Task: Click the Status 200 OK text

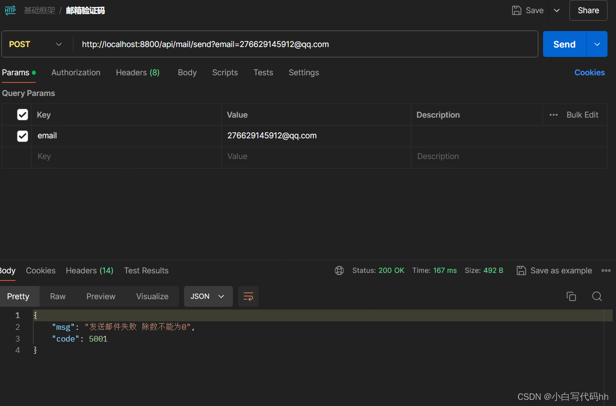Action: (378, 271)
